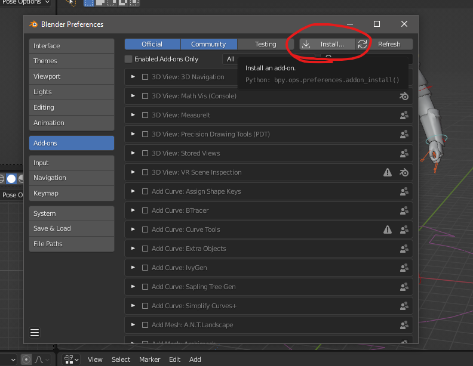This screenshot has width=473, height=366.
Task: Click community icon on Curve Tools row
Action: click(x=404, y=229)
